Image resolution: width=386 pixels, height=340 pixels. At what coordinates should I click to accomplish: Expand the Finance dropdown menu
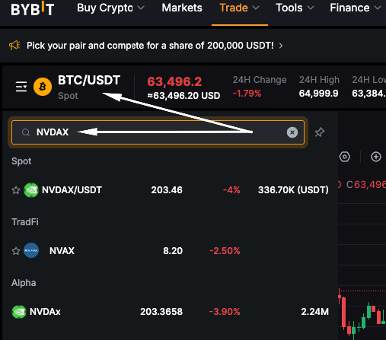point(356,8)
